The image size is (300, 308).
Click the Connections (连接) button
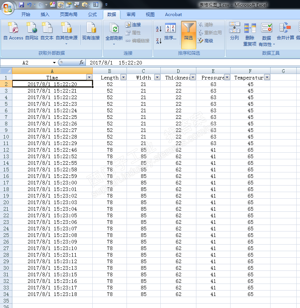pos(133,25)
